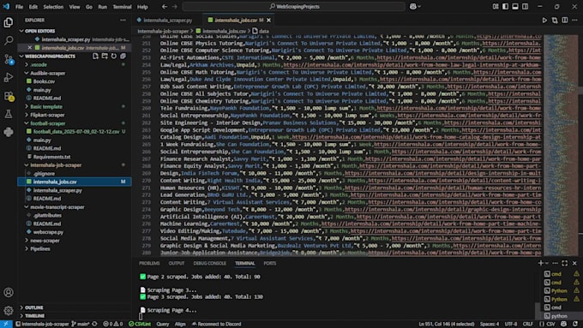Image resolution: width=583 pixels, height=328 pixels.
Task: Click CSVLint in the status bar
Action: pyautogui.click(x=140, y=324)
